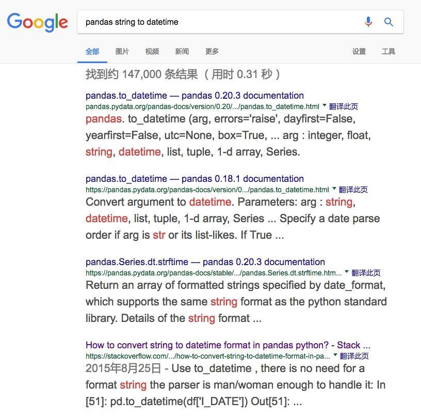Open the 视频 results tab
Viewport: 421px width, 416px height.
152,51
